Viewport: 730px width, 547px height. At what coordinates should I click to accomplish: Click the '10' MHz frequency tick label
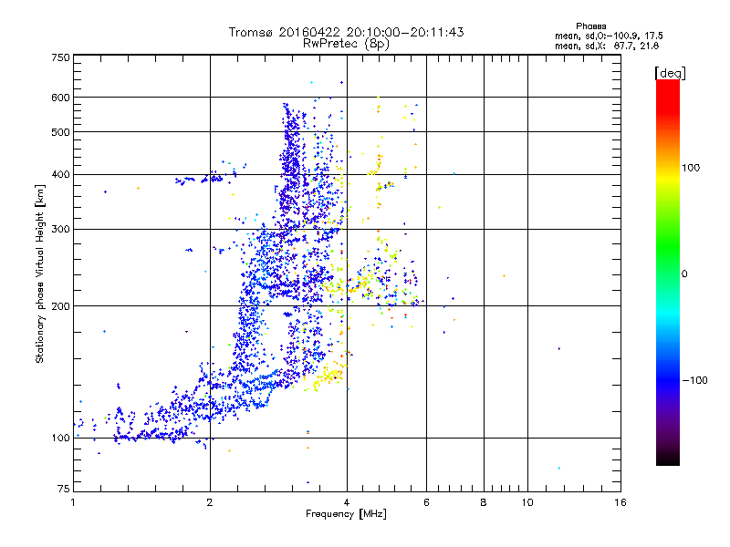tap(527, 502)
